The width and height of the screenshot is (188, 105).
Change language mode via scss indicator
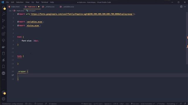(x=127, y=104)
